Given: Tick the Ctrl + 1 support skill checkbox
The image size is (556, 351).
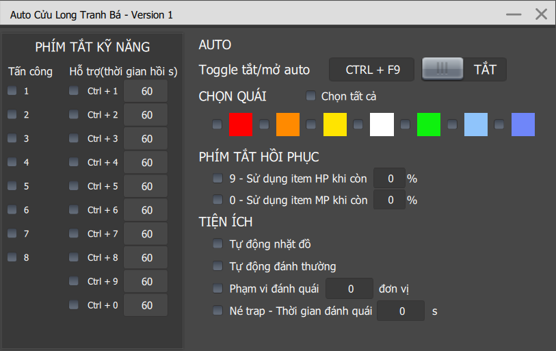Looking at the screenshot, I should (x=74, y=91).
